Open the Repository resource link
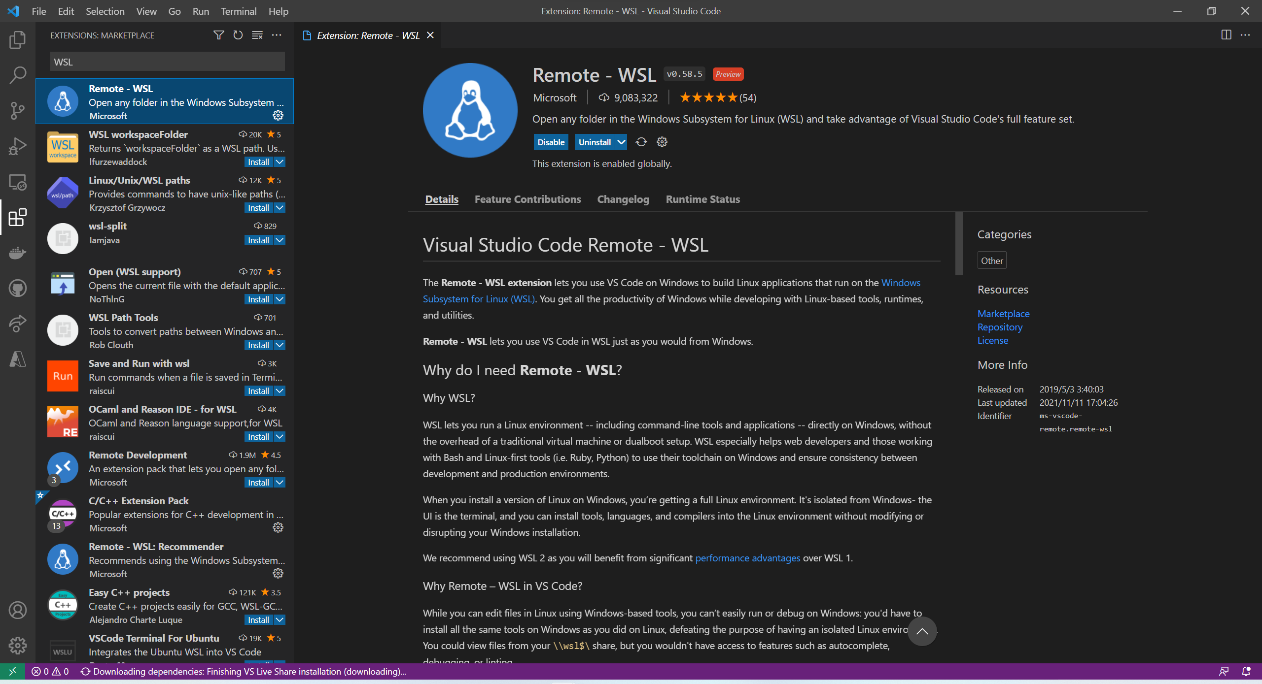 [x=1000, y=327]
